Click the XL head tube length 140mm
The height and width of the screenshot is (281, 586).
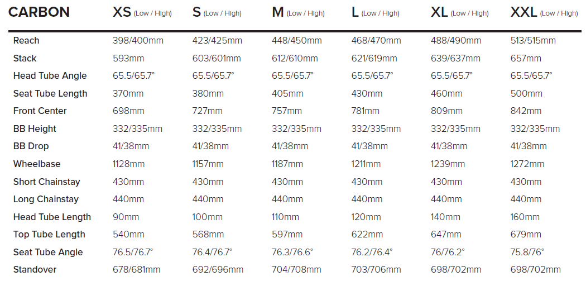445,217
